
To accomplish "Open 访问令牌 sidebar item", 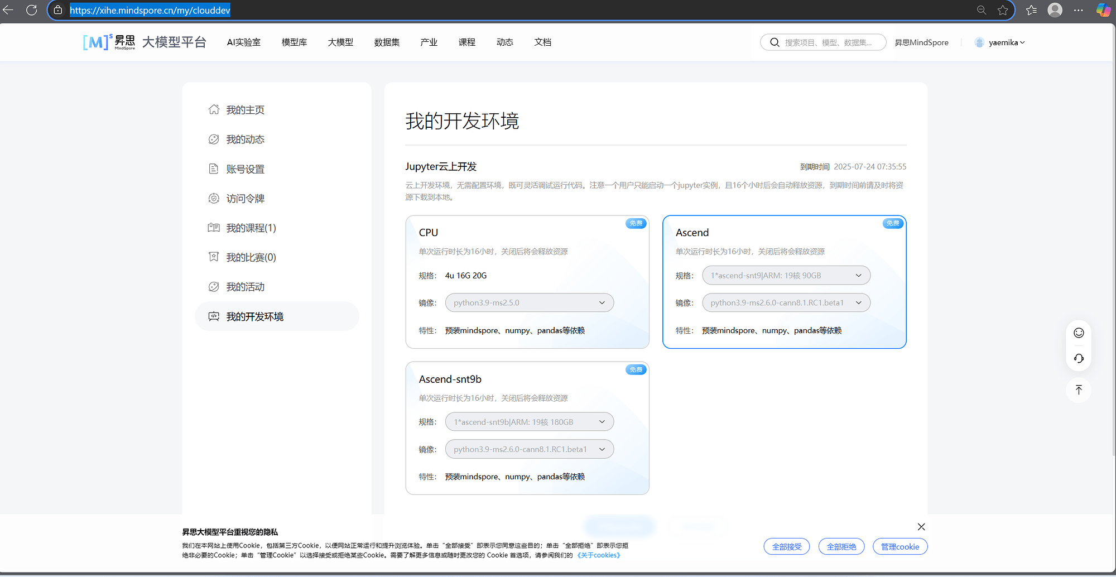I will pos(245,199).
